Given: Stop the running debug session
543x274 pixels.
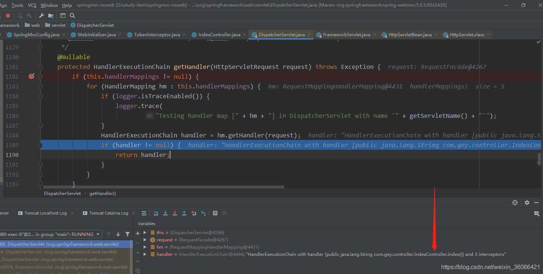Looking at the screenshot, I should pos(8,16).
